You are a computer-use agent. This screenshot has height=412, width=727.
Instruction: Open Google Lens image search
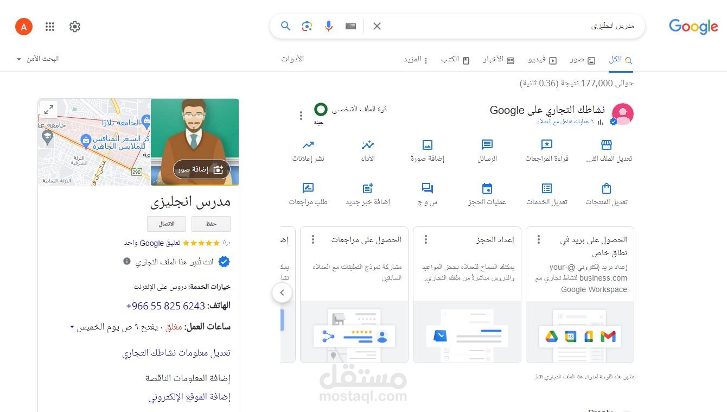click(x=307, y=26)
